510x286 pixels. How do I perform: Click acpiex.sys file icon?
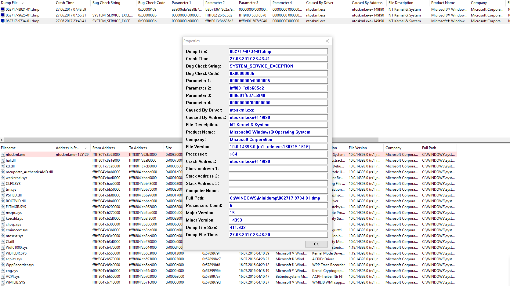3,259
